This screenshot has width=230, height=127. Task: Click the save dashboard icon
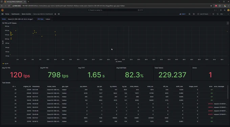tap(189, 14)
